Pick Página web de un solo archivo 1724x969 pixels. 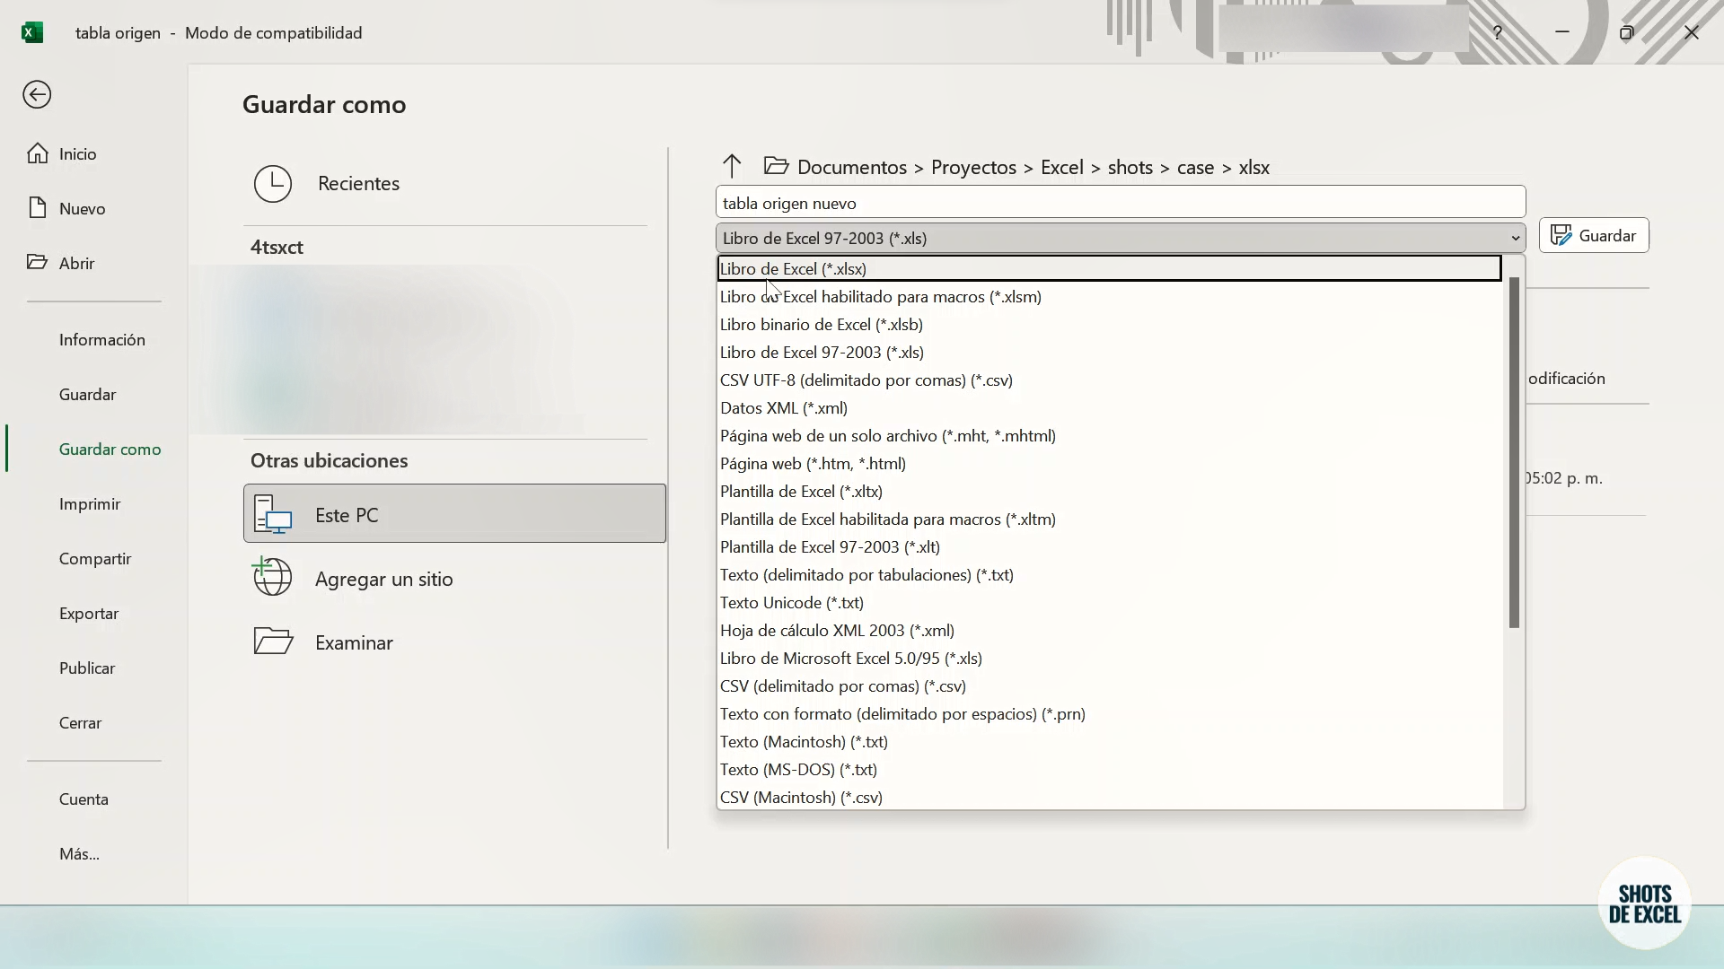pos(1109,435)
